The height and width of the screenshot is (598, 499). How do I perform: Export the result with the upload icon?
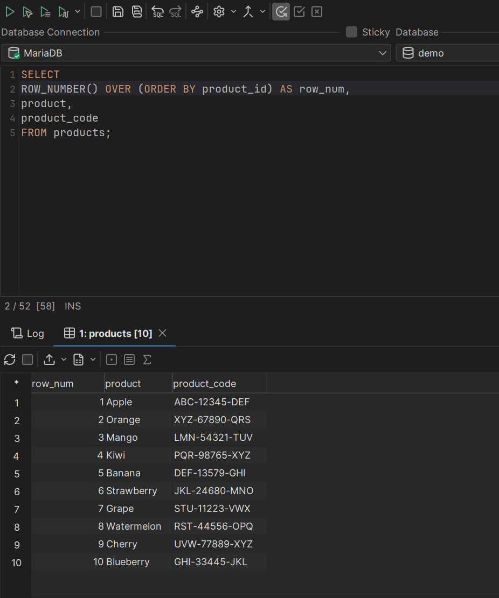click(49, 360)
